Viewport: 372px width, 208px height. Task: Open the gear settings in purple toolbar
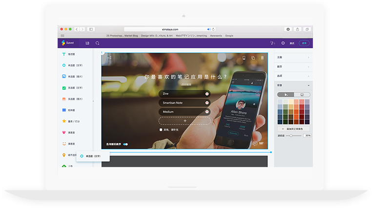[x=283, y=43]
